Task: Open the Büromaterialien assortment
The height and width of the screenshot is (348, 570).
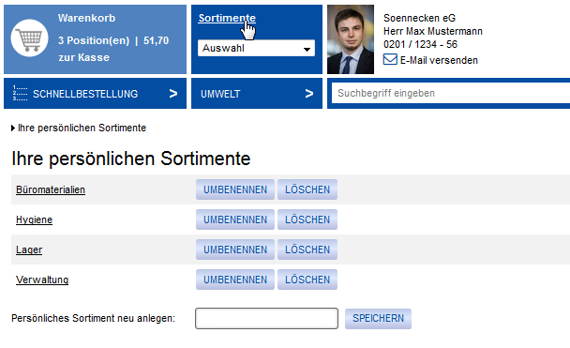Action: tap(51, 189)
